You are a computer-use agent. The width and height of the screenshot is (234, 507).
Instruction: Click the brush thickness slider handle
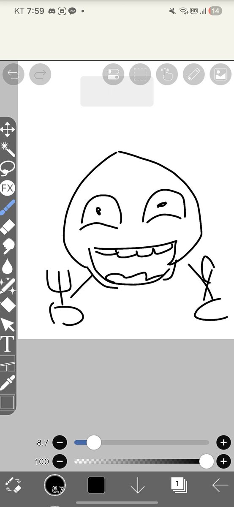93,442
